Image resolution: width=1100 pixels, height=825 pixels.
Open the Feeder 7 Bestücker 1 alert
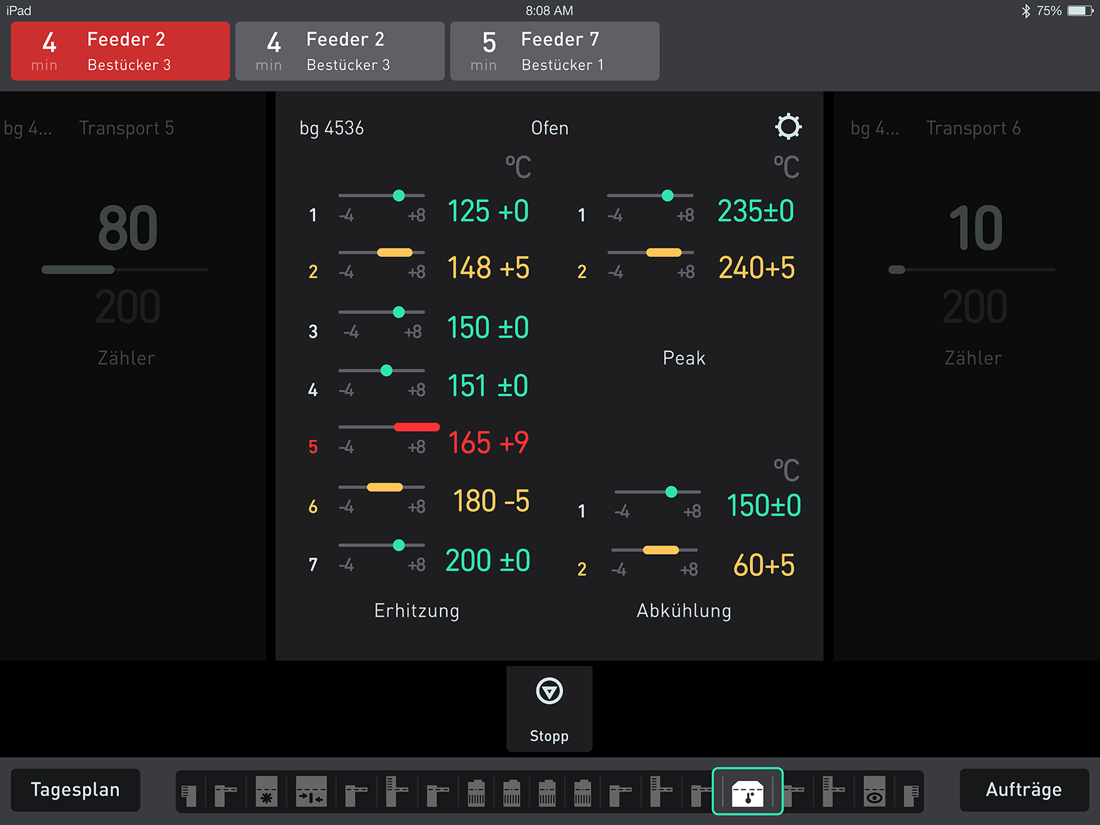554,51
